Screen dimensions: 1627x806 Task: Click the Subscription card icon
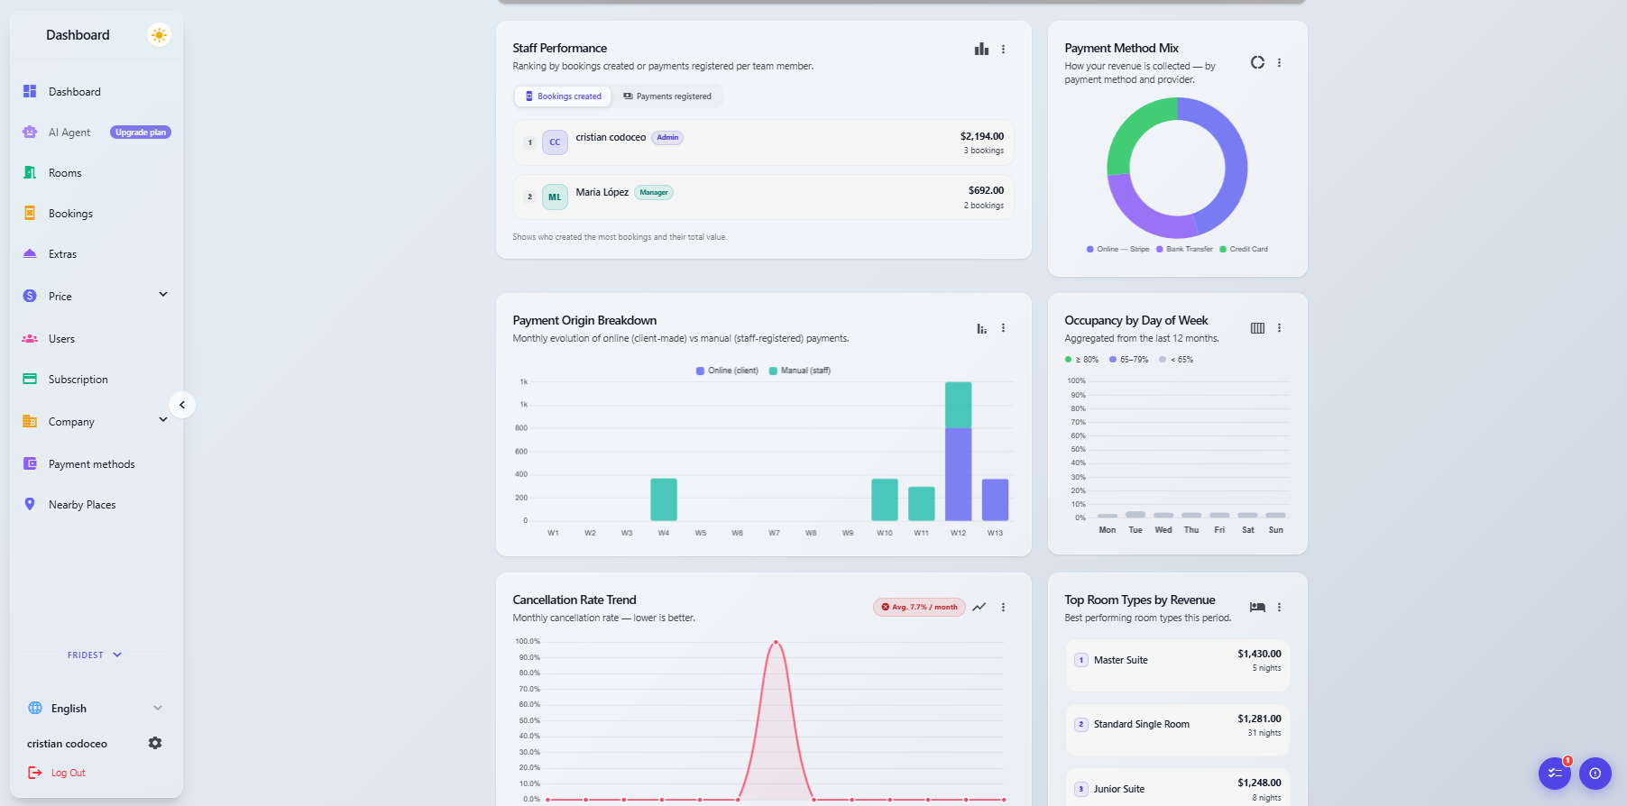tap(30, 379)
